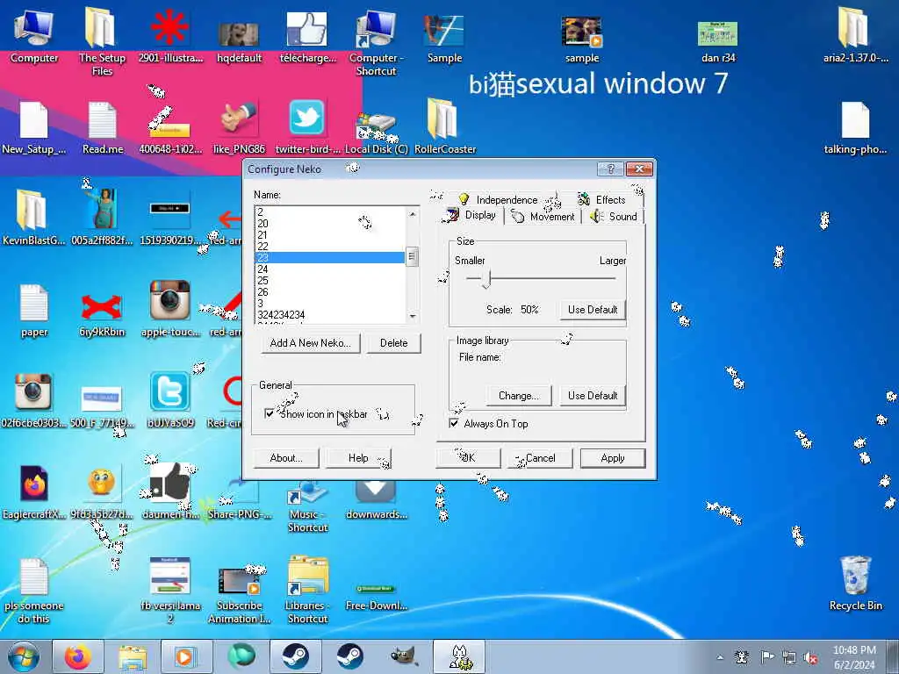Click the Name list scroll up arrow
The image size is (899, 674).
(x=413, y=214)
